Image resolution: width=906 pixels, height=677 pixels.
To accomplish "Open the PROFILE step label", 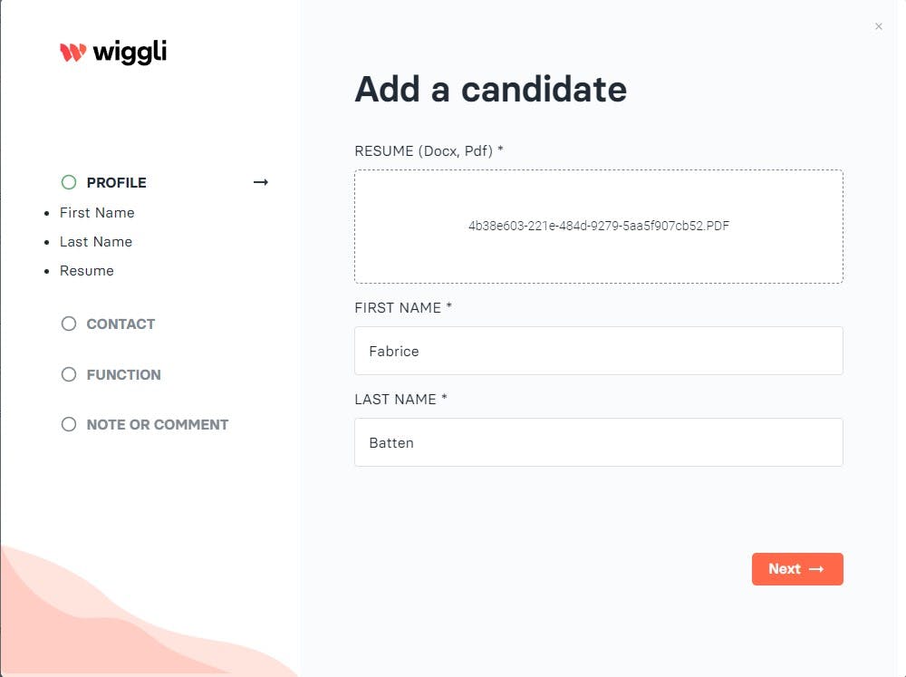I will tap(116, 182).
